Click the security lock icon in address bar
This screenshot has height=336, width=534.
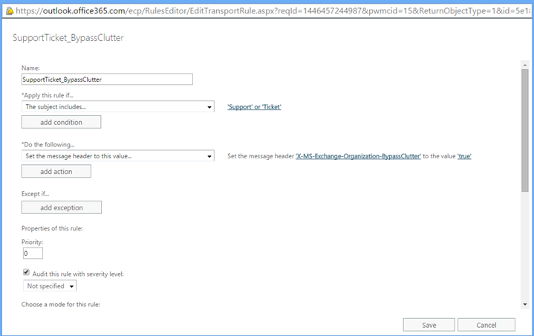[x=8, y=11]
